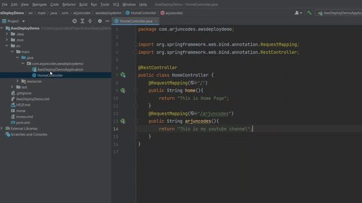362x203 pixels.
Task: Close the HomeController.java tab
Action: coord(156,21)
